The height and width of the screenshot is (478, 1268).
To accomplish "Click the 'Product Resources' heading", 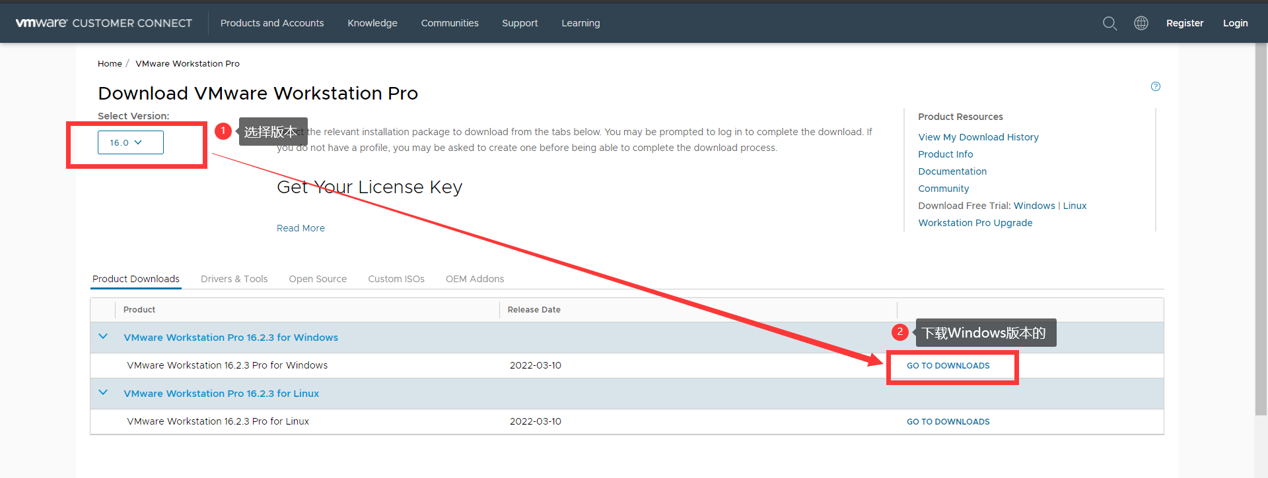I will (x=960, y=117).
